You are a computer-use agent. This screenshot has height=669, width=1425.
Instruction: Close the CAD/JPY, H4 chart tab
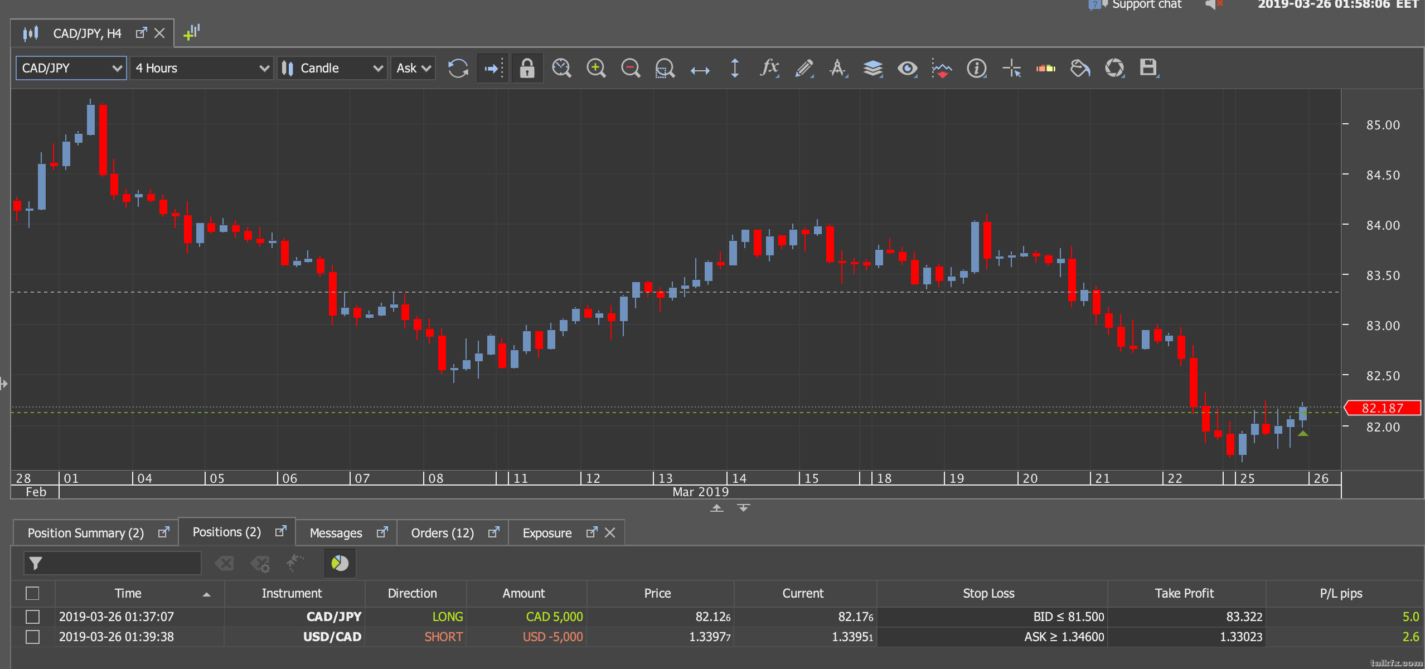coord(159,33)
